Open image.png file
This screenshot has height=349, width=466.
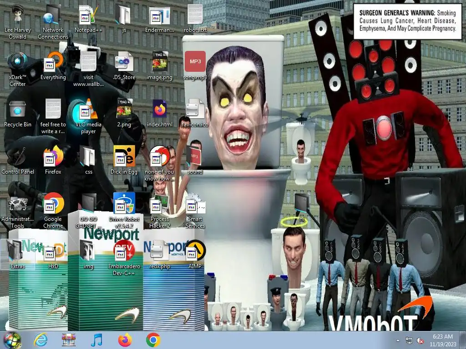click(159, 66)
